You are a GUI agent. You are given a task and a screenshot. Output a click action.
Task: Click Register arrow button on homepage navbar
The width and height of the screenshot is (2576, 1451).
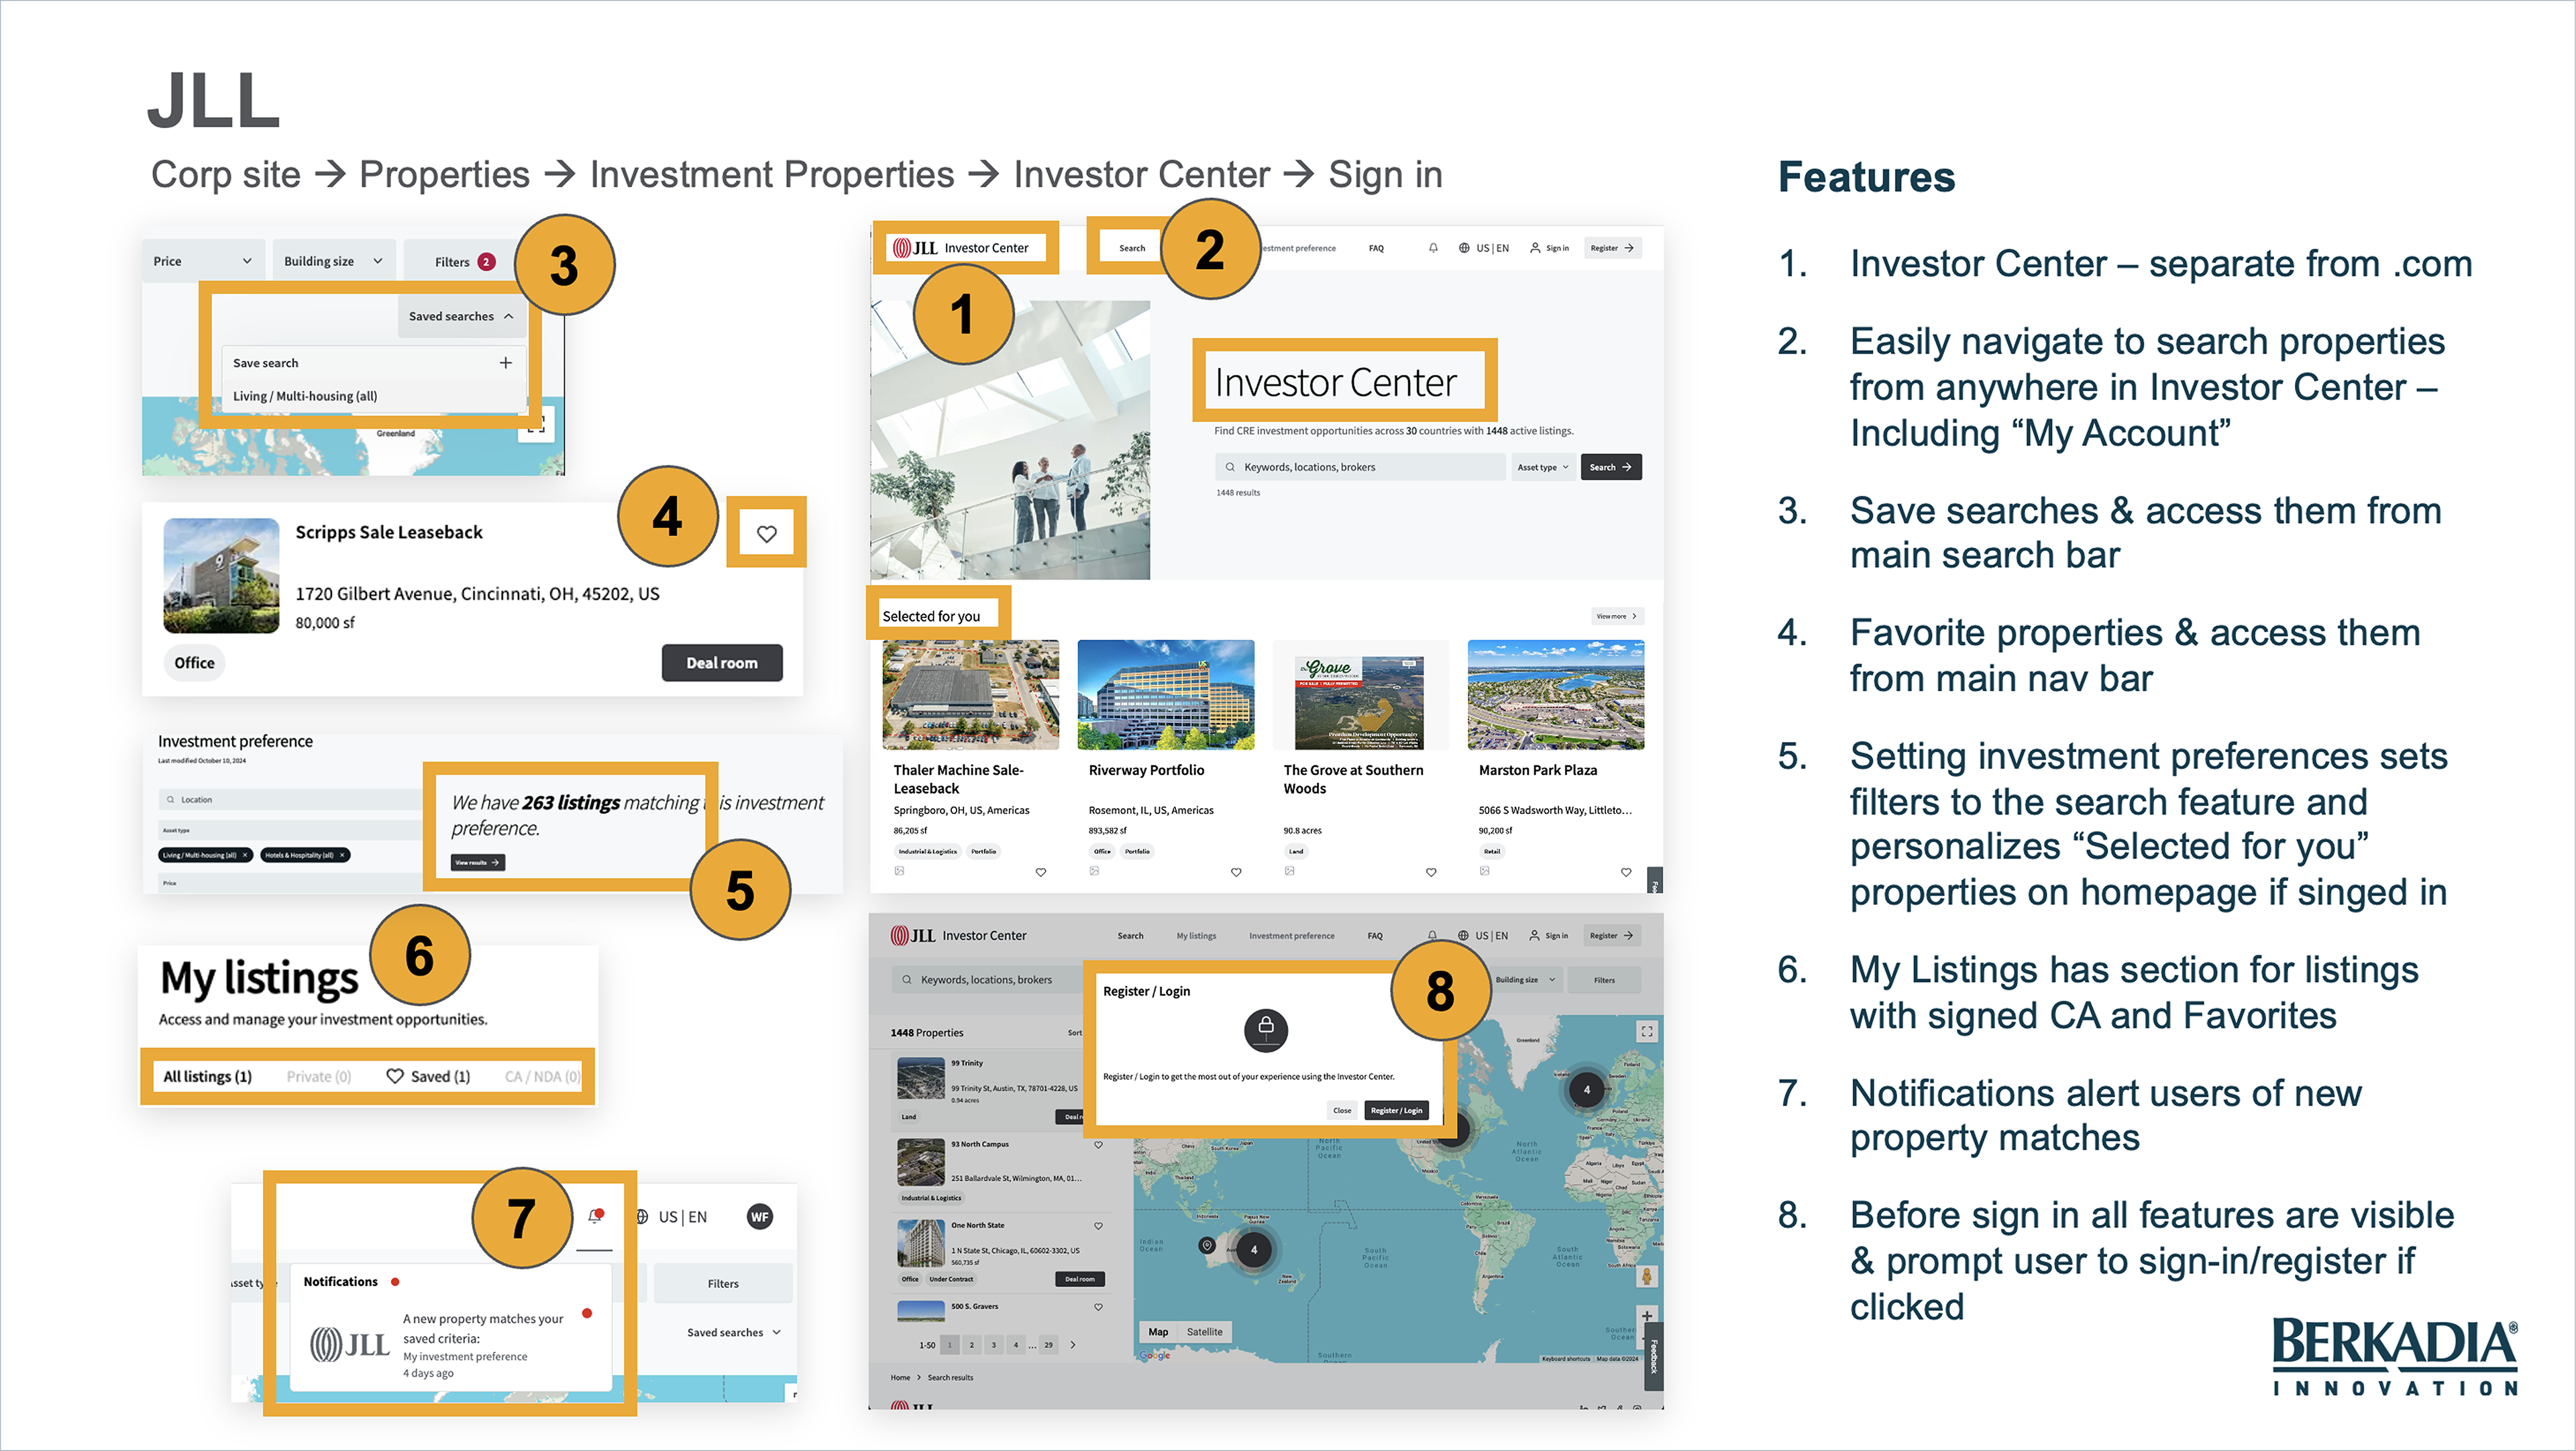click(1612, 248)
